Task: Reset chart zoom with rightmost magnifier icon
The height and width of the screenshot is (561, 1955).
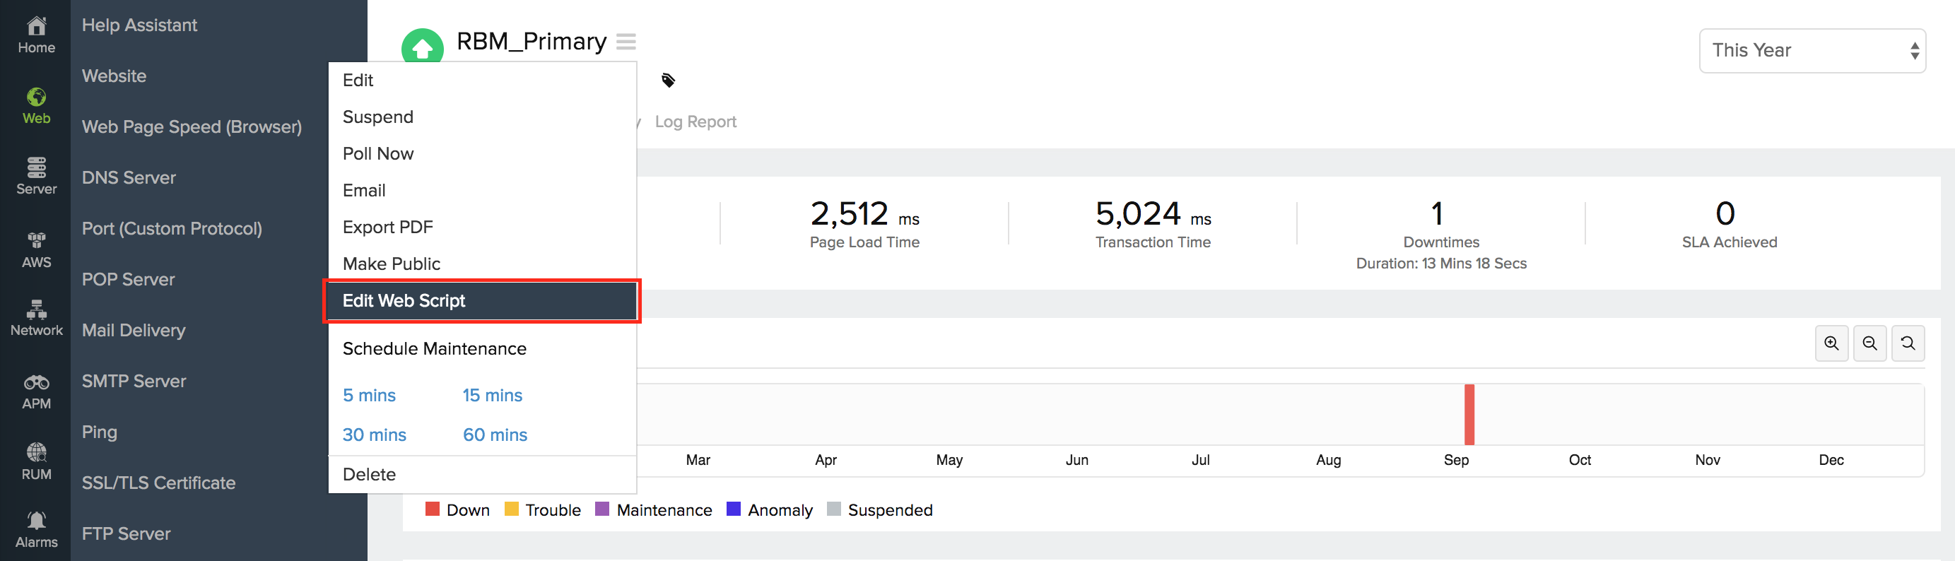Action: tap(1907, 344)
